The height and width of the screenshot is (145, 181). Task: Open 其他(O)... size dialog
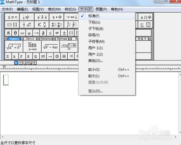click(x=107, y=61)
